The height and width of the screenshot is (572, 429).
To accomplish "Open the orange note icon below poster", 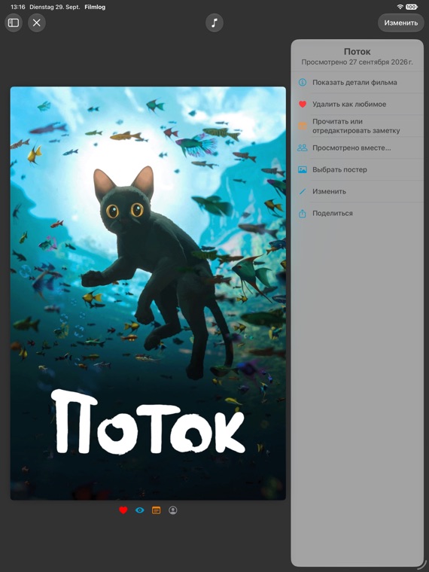I will point(156,510).
